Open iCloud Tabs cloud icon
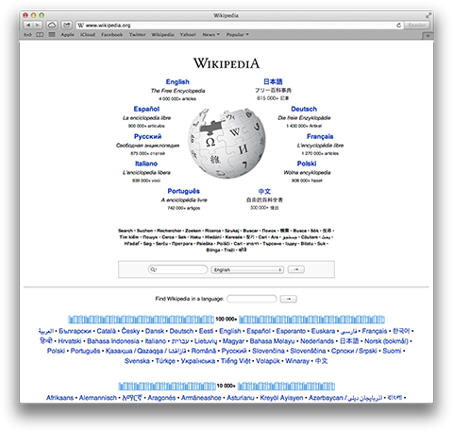453x432 pixels. coord(52,25)
